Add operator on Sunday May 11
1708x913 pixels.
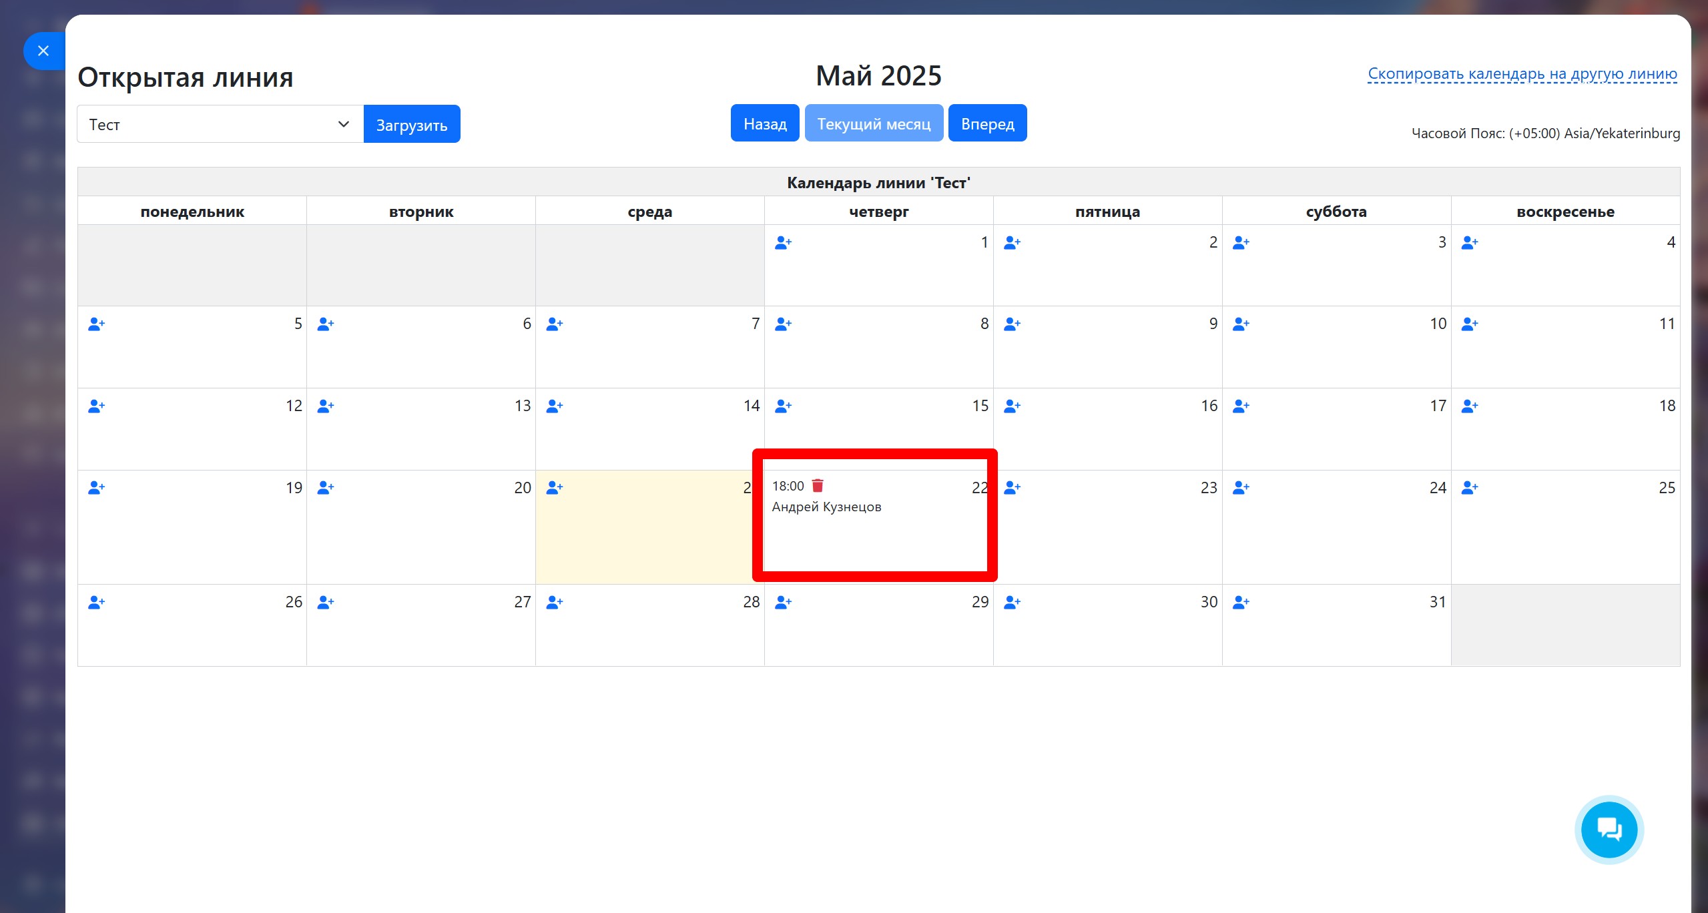(x=1470, y=324)
